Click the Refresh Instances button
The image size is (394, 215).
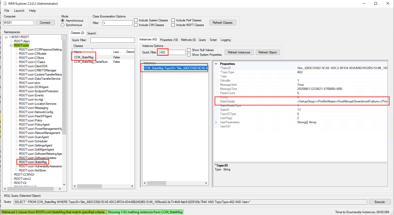[239, 52]
